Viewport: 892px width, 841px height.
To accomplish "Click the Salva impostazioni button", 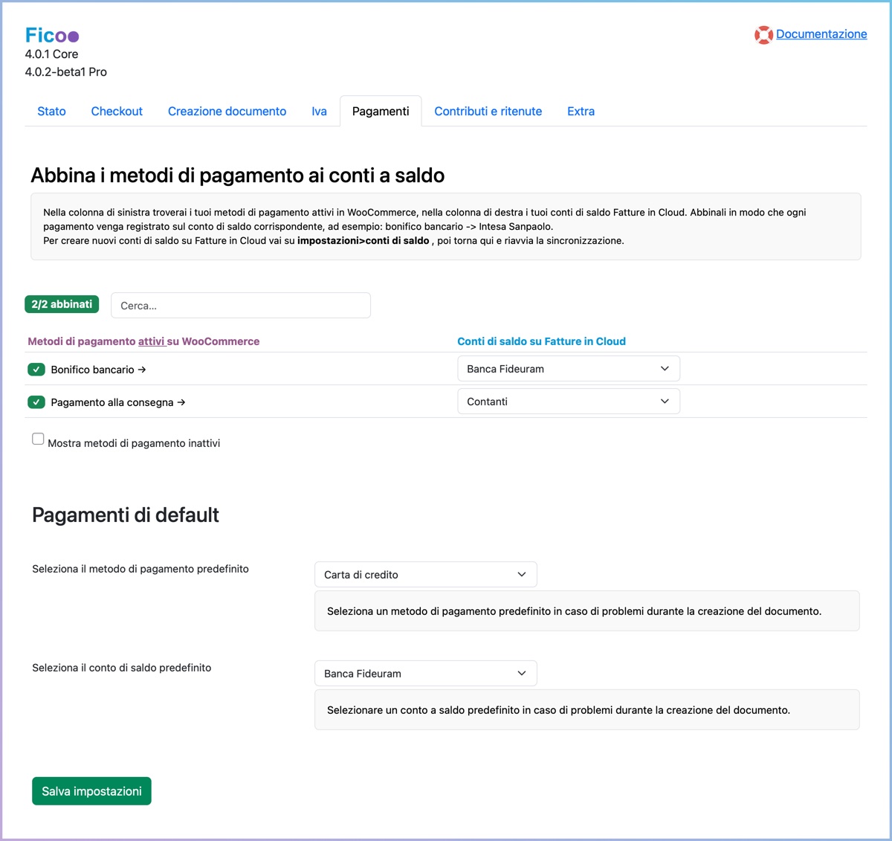I will (91, 791).
